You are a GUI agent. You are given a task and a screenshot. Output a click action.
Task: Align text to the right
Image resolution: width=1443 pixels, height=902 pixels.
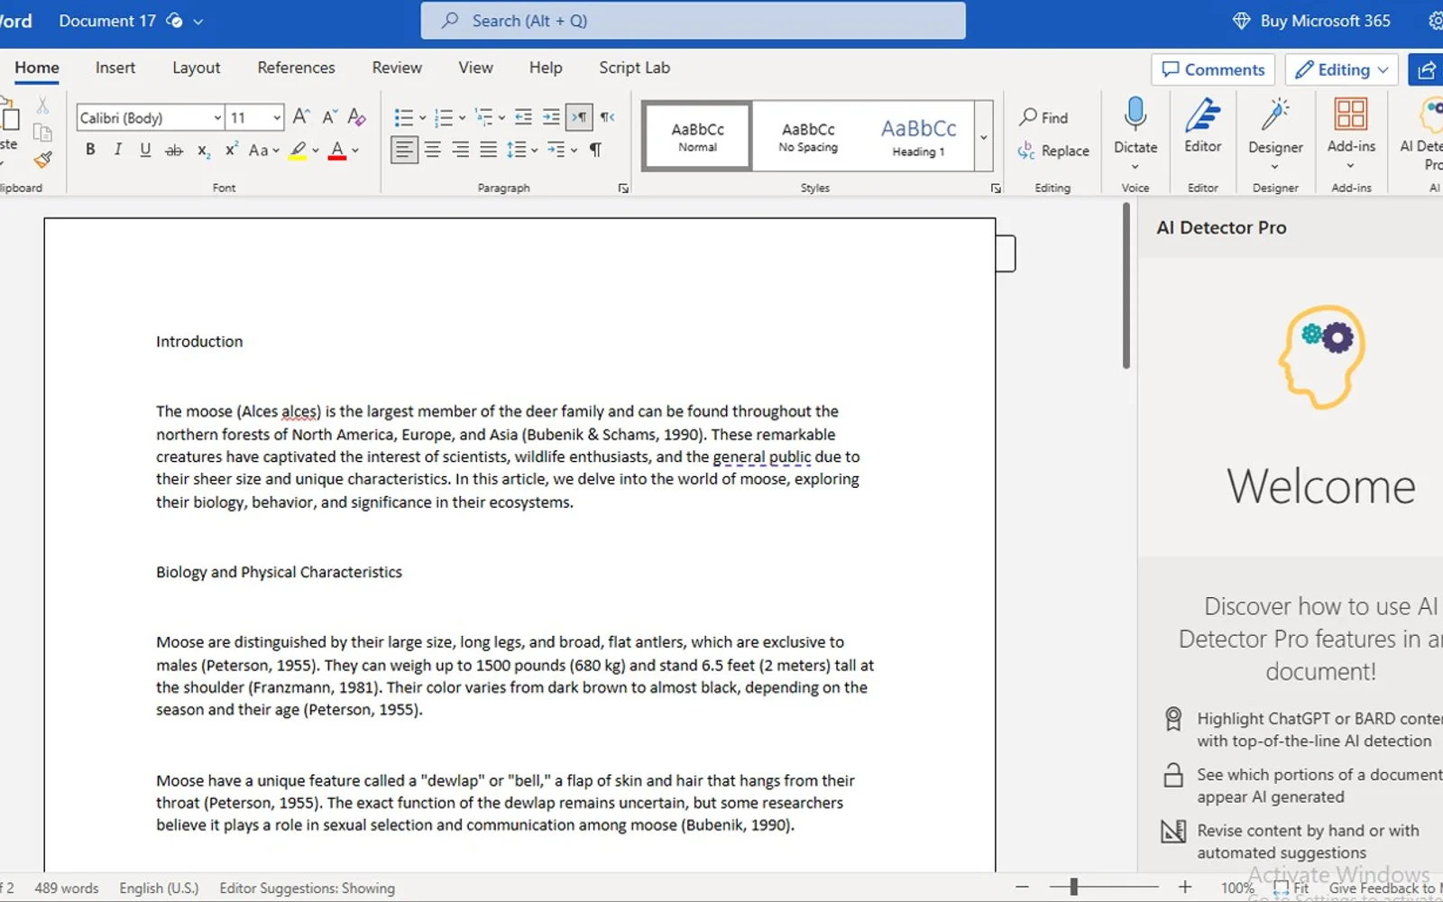[461, 150]
